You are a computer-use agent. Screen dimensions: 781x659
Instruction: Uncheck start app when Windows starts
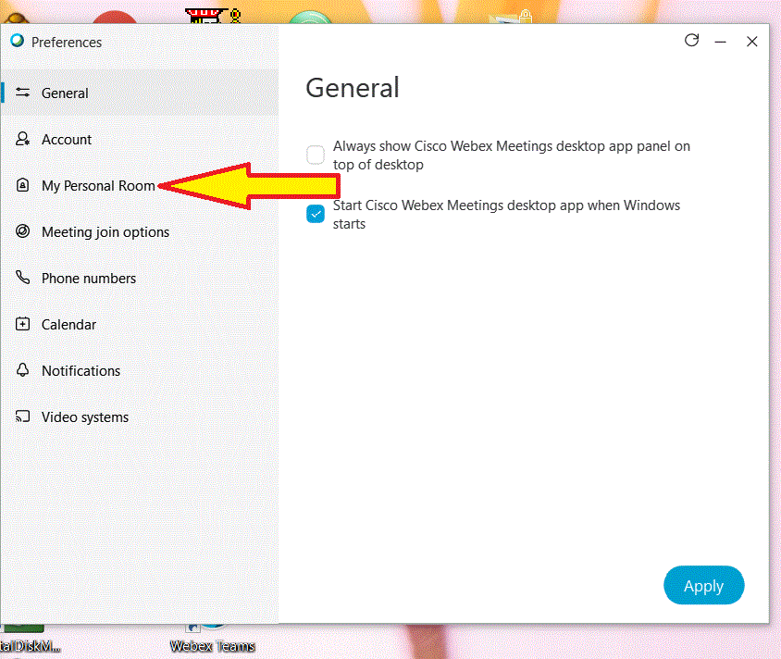point(316,214)
